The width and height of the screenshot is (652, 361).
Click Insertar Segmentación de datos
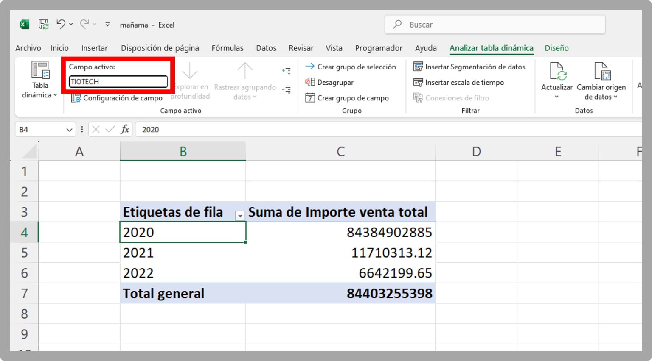[470, 67]
